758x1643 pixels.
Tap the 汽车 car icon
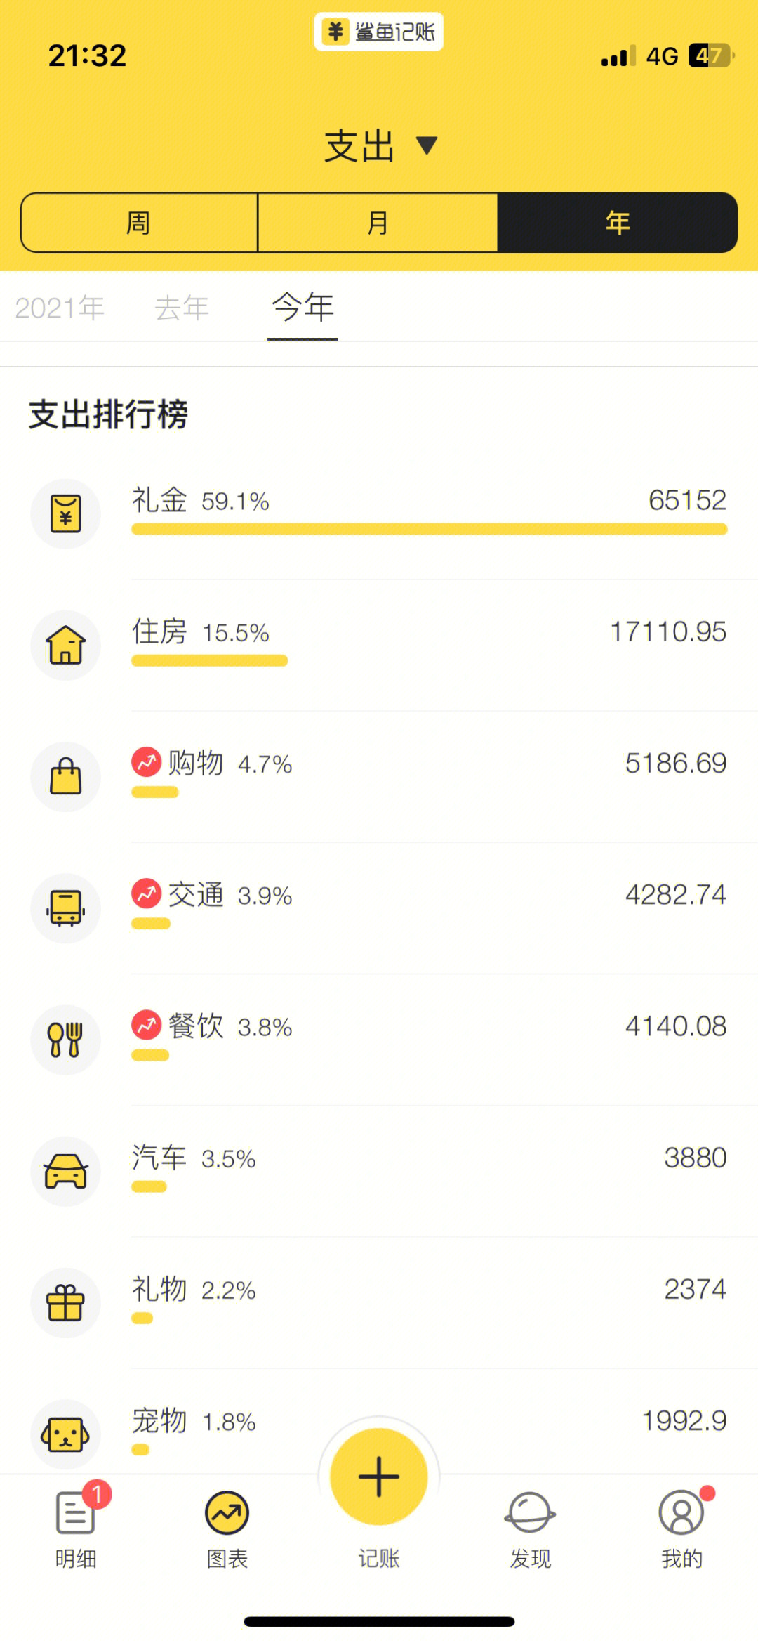point(65,1171)
